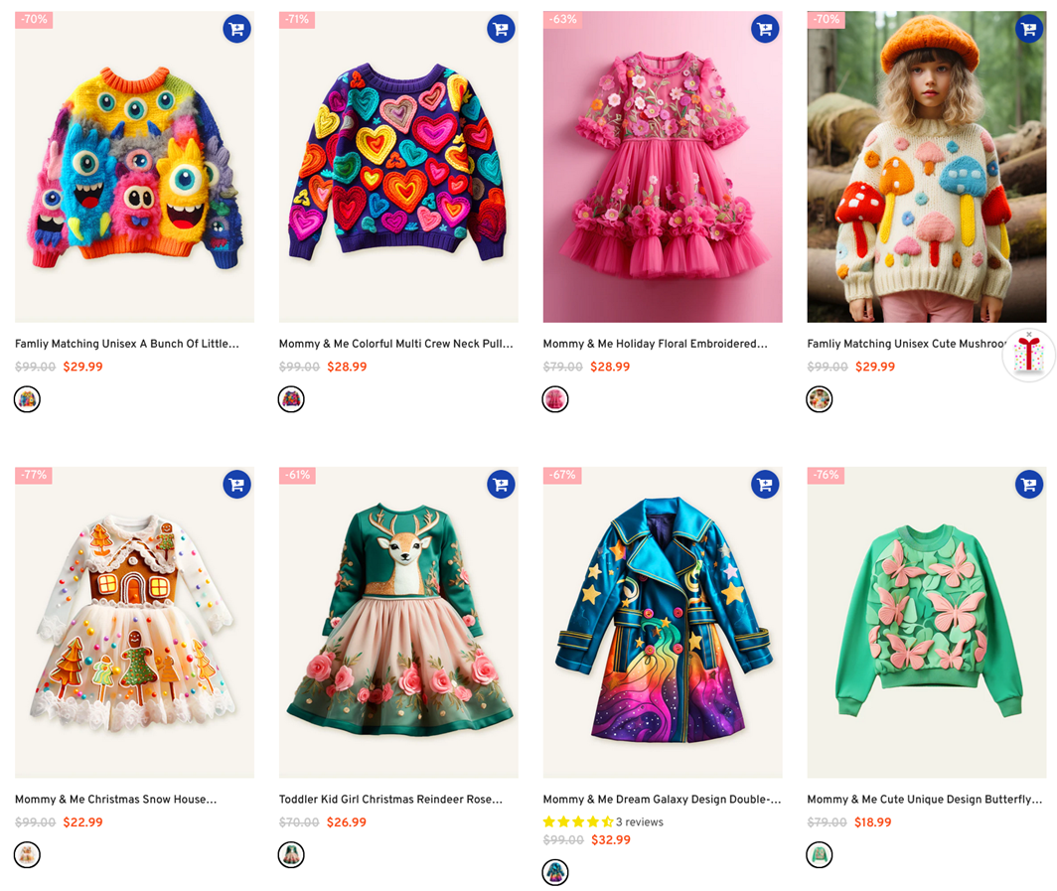
Task: Open "Mommy & Me Christmas Snow House" title
Action: click(x=115, y=799)
